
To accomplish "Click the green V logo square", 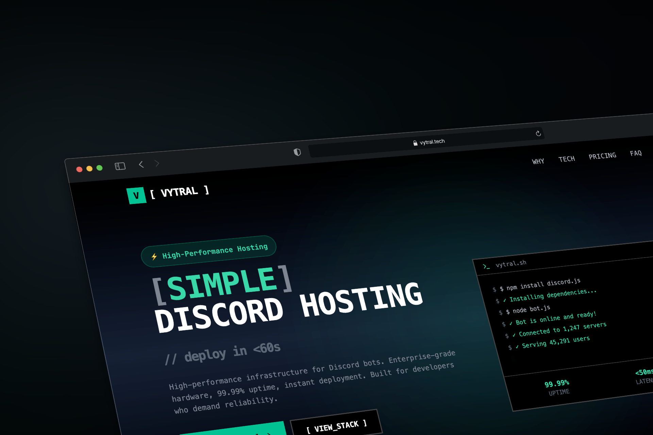I will click(136, 195).
